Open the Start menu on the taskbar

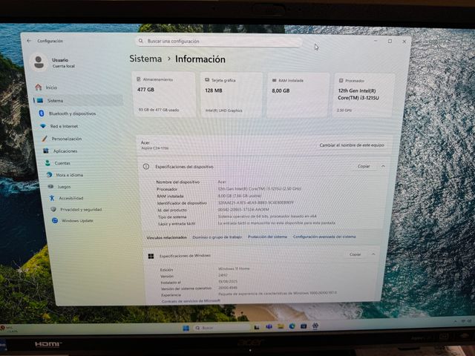coord(186,328)
